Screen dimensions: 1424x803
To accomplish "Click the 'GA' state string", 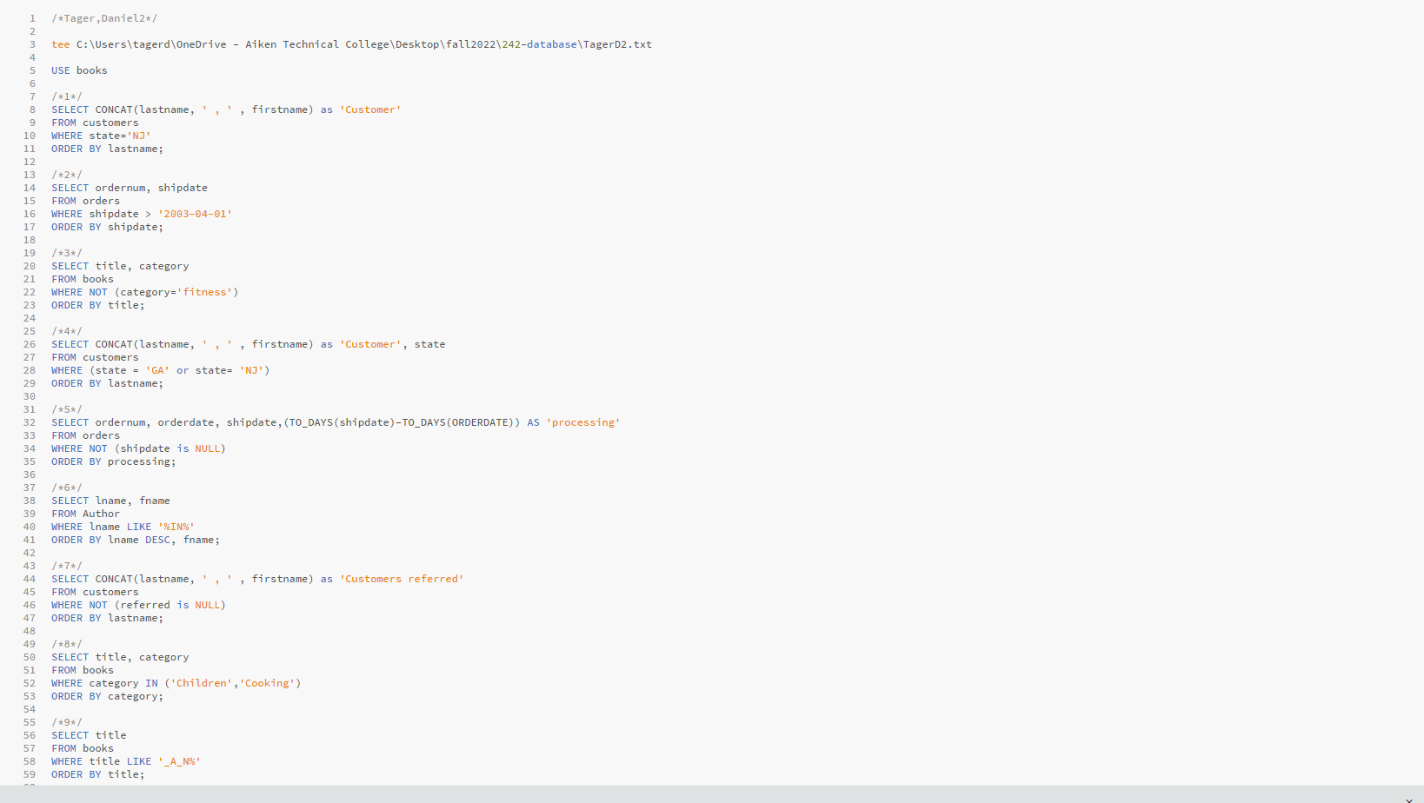I will [x=157, y=370].
